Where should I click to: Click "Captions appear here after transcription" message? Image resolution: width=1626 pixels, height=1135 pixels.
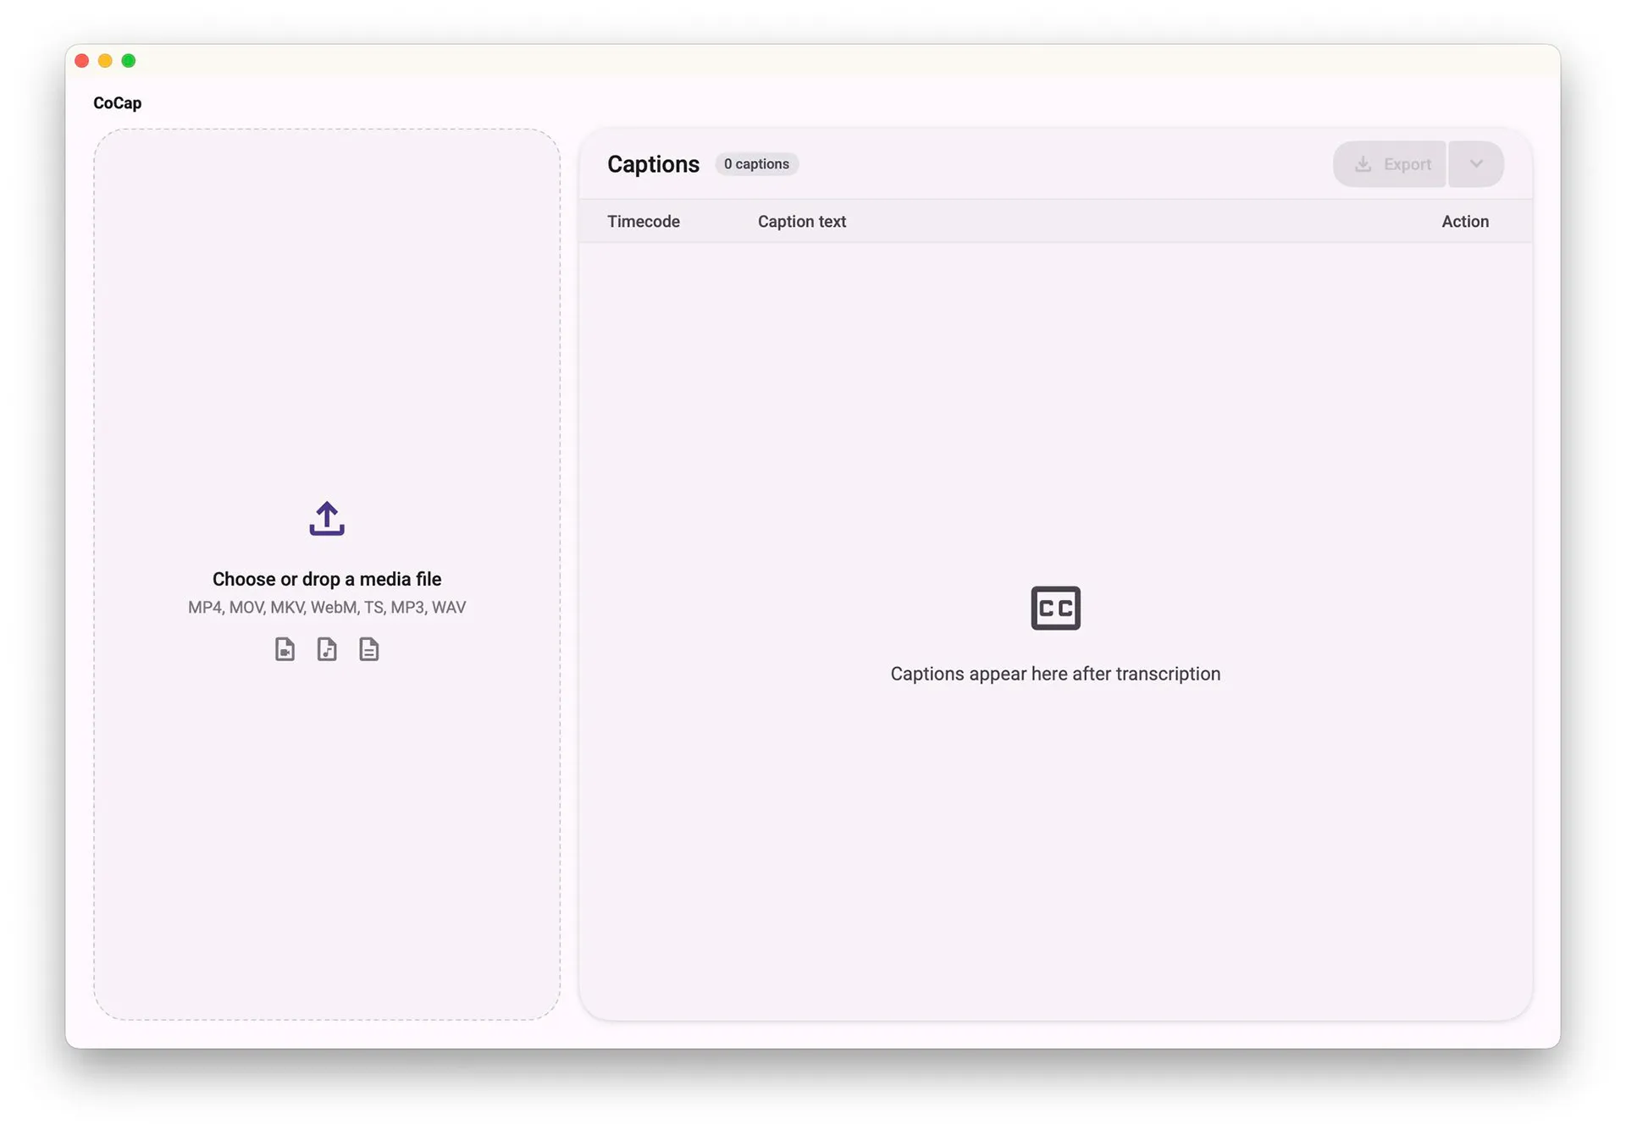click(1055, 674)
